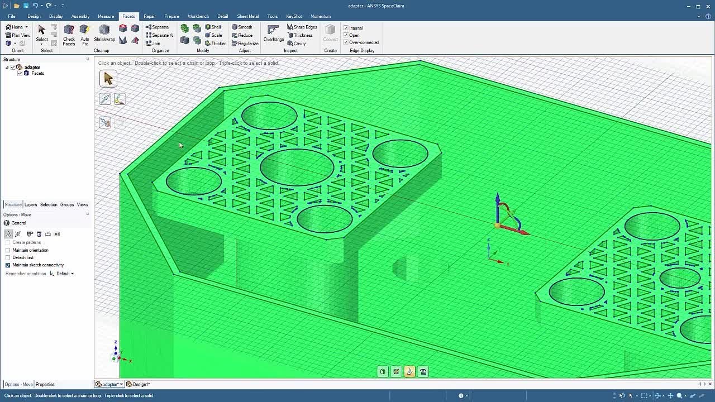
Task: Open the Measure ribbon tab
Action: pos(106,16)
